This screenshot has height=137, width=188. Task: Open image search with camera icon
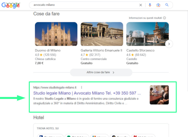click(158, 5)
